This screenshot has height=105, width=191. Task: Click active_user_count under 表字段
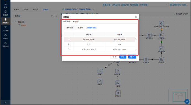coord(89,49)
